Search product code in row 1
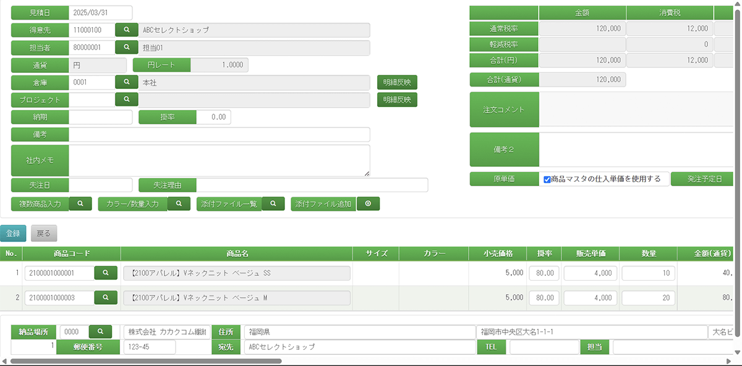This screenshot has width=742, height=366. point(106,273)
